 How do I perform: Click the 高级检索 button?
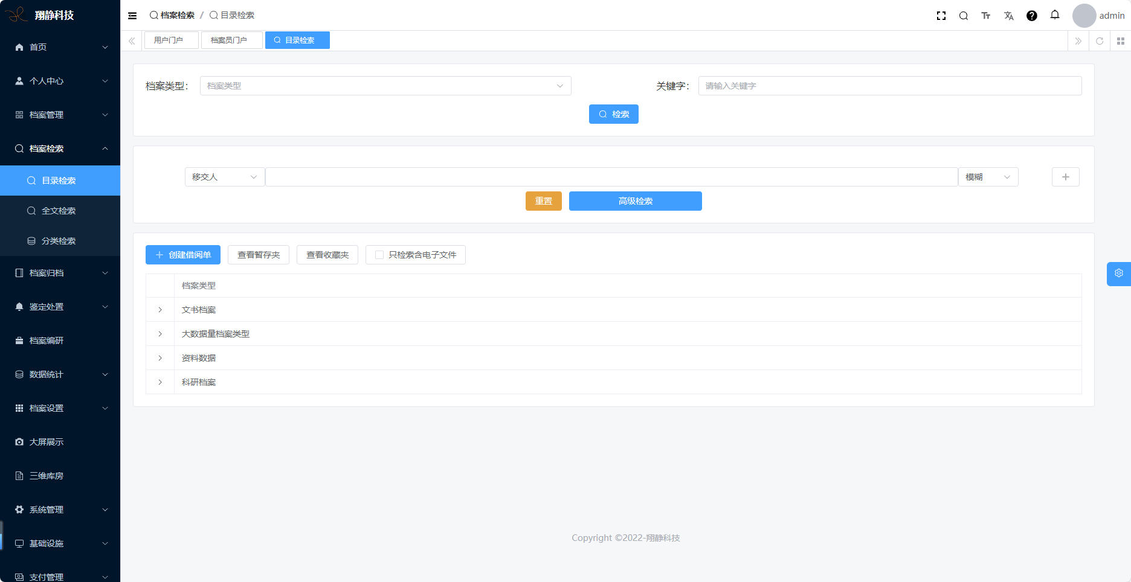[x=635, y=201]
